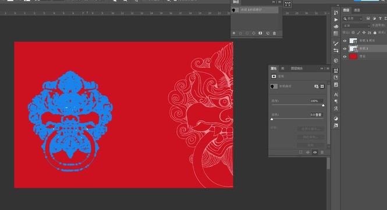Expand the collapsed icon dock arrows
The image size is (387, 210).
(x=338, y=5)
